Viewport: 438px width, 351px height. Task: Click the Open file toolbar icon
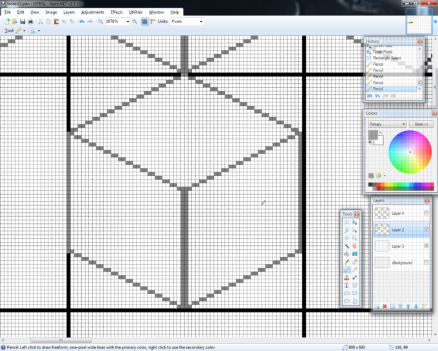[x=15, y=21]
